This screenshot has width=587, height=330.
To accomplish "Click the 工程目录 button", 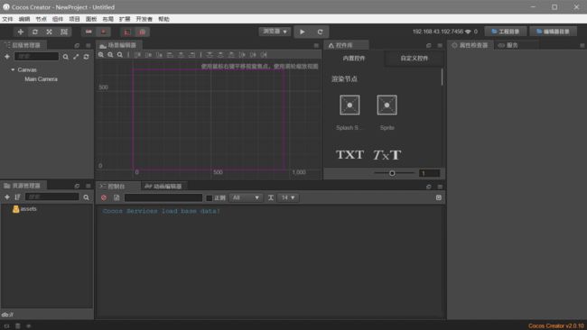I will (x=506, y=32).
